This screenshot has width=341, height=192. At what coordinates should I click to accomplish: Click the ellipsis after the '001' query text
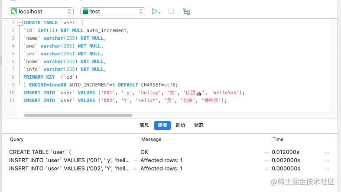coord(136,161)
